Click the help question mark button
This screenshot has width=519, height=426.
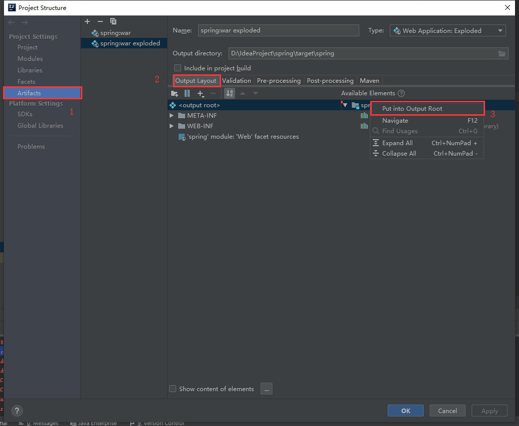(17, 411)
